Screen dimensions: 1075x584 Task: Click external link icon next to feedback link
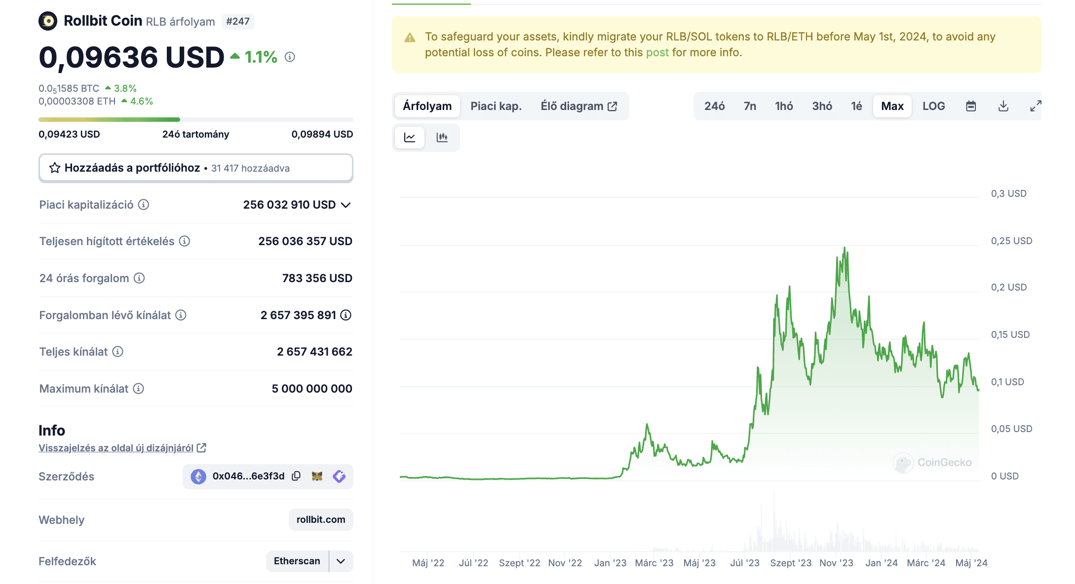pyautogui.click(x=201, y=448)
